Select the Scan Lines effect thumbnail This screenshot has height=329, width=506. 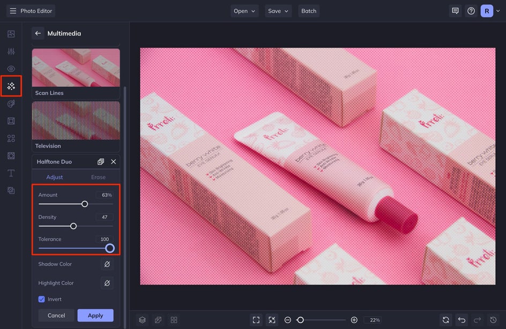76,68
